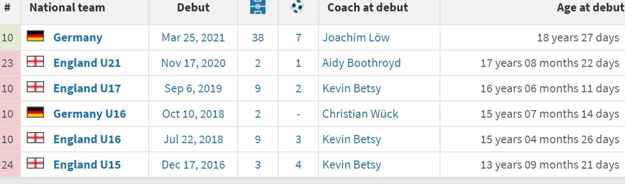Open debut match dated Sep 6, 2019
The width and height of the screenshot is (625, 184).
point(193,88)
